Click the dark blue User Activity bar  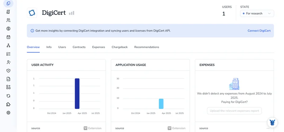pos(77,94)
